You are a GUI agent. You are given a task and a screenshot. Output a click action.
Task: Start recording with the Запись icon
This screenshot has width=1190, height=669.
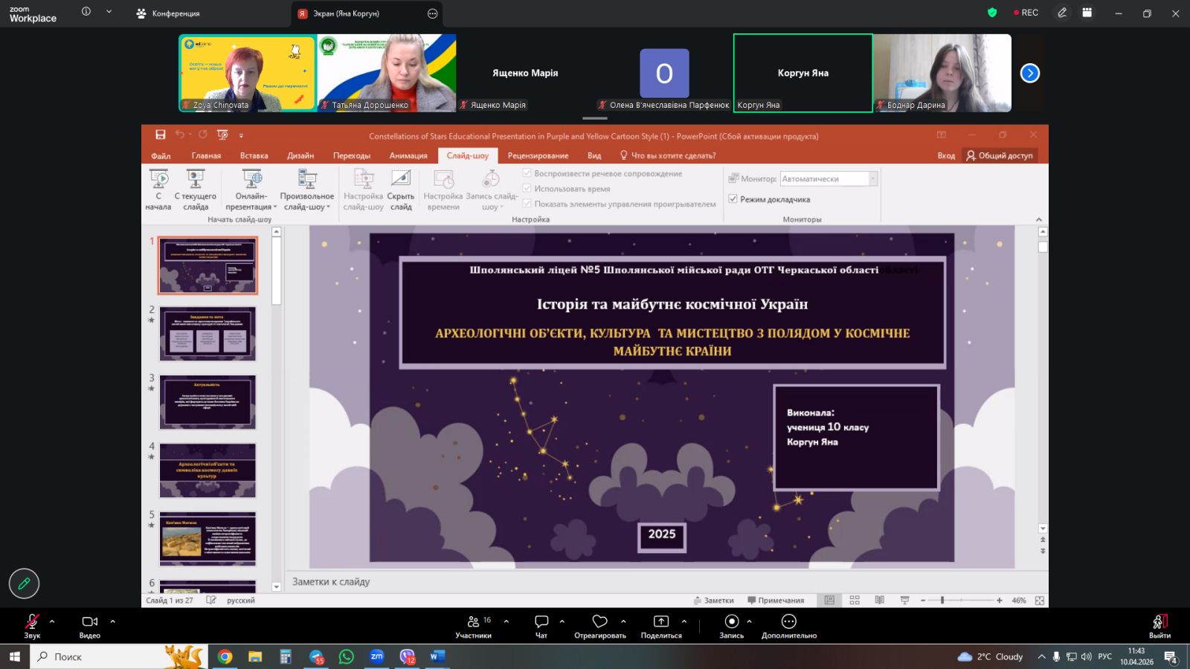(731, 622)
